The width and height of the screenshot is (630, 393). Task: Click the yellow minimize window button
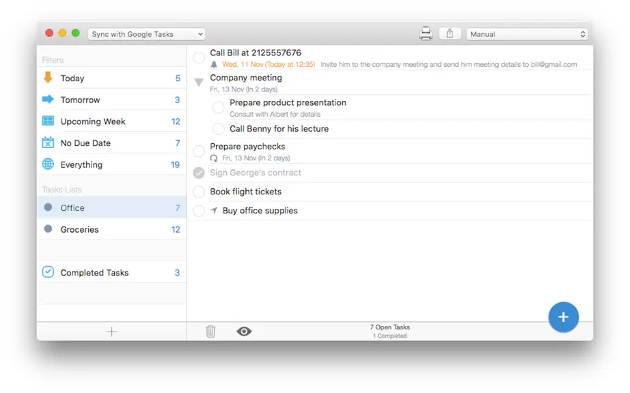[62, 33]
